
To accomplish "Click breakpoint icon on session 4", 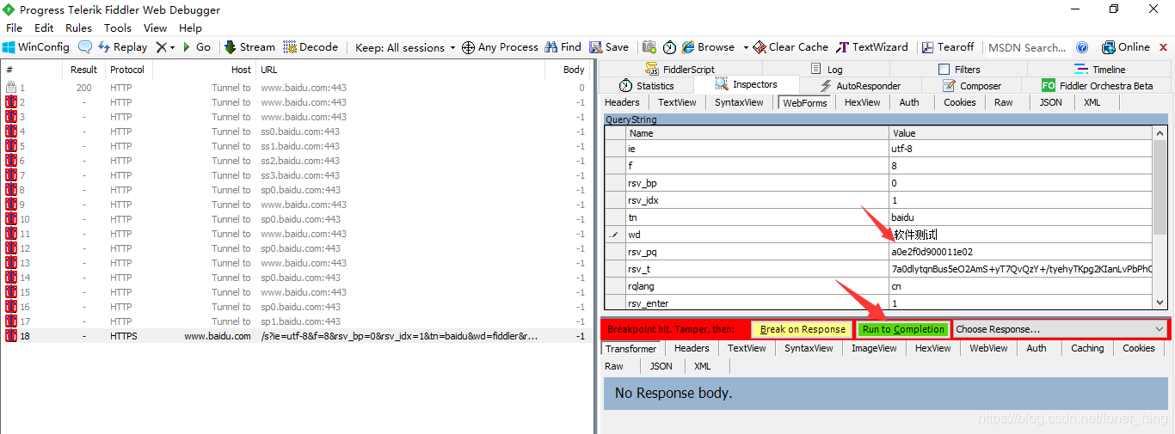I will coord(11,131).
